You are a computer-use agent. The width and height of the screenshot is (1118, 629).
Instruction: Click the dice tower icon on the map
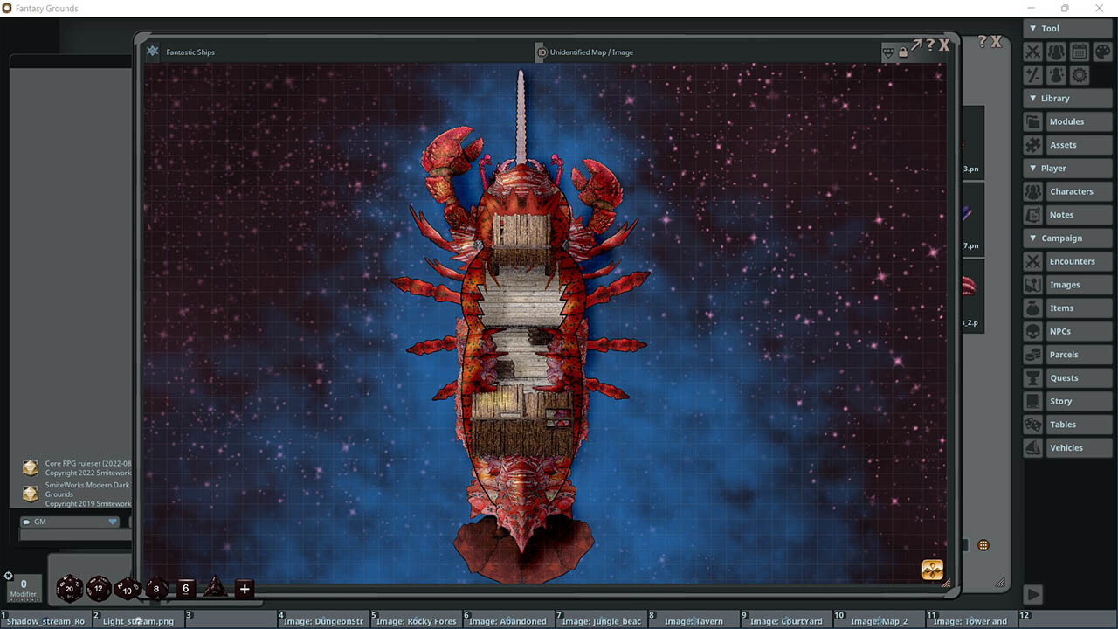pyautogui.click(x=931, y=568)
